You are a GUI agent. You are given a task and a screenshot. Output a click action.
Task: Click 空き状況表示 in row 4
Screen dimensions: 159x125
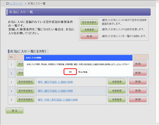(x=25, y=91)
